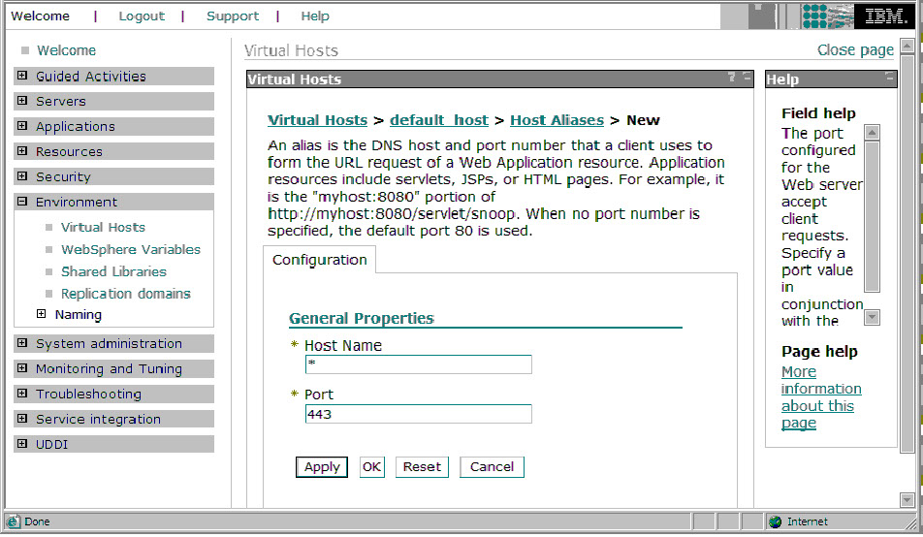Screen dimensions: 923x537
Task: Click the Naming label
Action: point(79,314)
